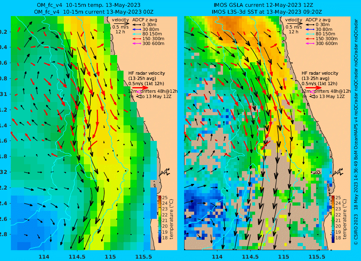Click blue 30-80m arrow in right panel legend

pyautogui.click(x=310, y=29)
